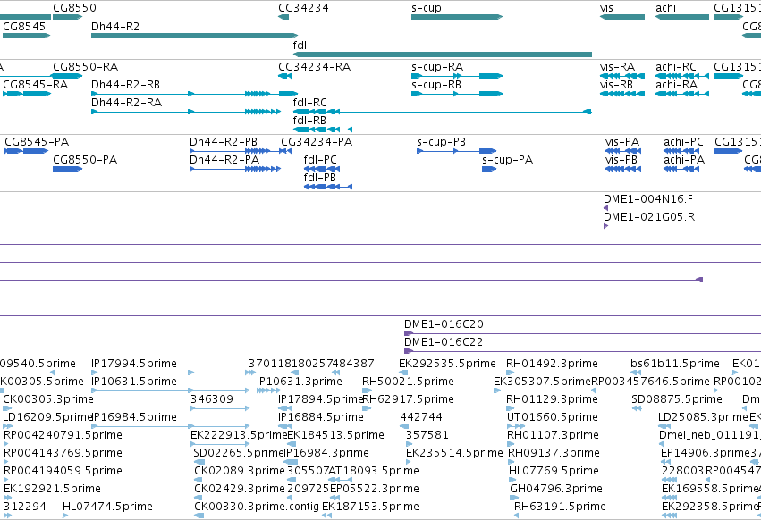This screenshot has width=761, height=520.
Task: Click the RP004240791.5prime EST label
Action: click(63, 436)
